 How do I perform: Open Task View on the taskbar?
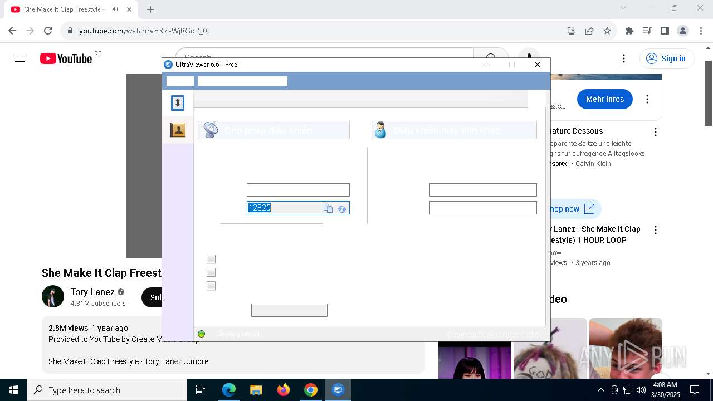(x=201, y=390)
